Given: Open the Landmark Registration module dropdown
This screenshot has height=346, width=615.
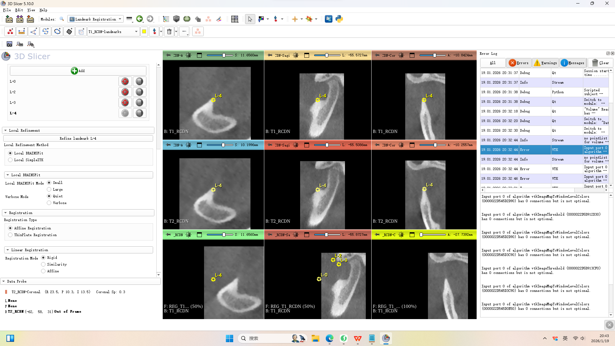Looking at the screenshot, I should tap(95, 19).
